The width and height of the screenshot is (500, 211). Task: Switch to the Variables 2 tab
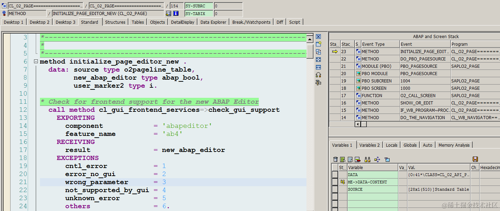[370, 145]
